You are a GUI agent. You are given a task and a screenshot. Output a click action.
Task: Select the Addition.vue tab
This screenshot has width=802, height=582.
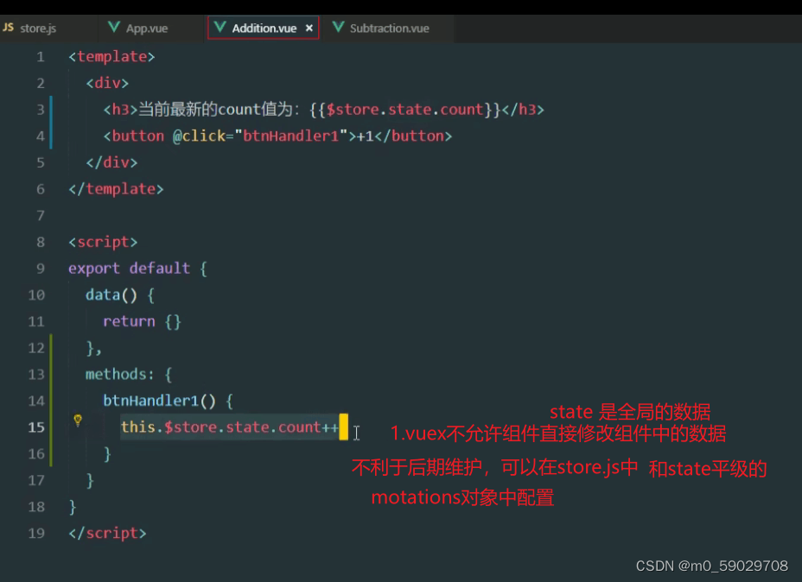point(263,28)
